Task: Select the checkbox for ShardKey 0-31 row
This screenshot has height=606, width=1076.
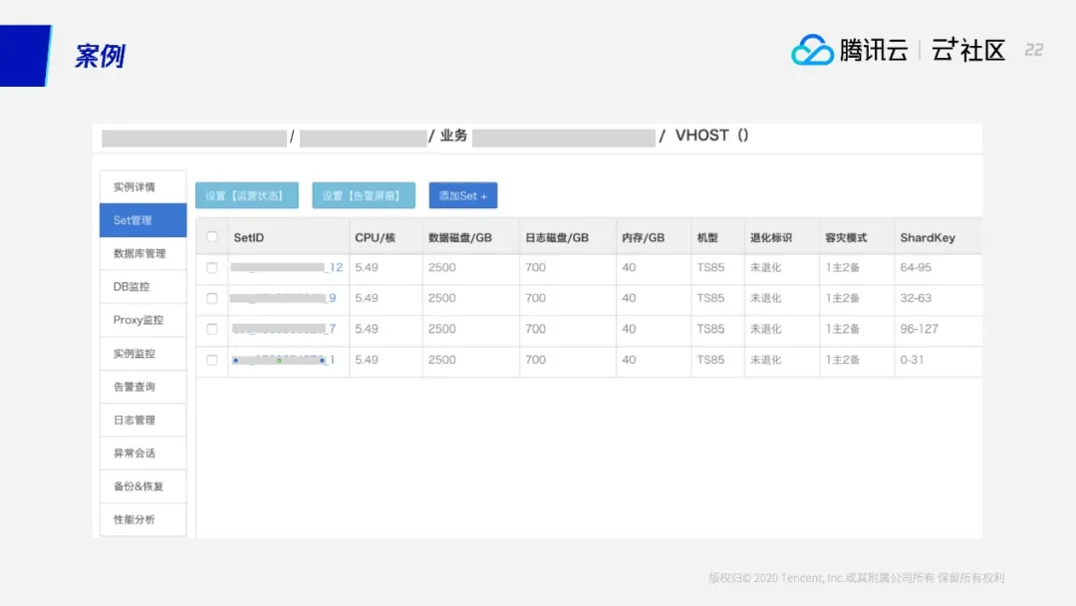Action: 212,360
